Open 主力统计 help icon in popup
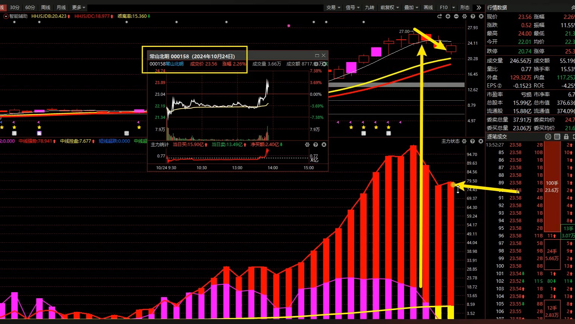Viewport: 575px width, 324px height. [x=316, y=145]
